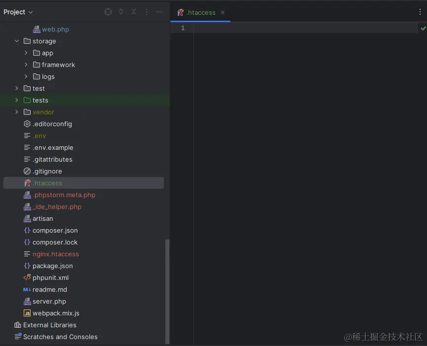Expand the tests folder
Viewport: 427px width, 346px height.
coord(17,100)
